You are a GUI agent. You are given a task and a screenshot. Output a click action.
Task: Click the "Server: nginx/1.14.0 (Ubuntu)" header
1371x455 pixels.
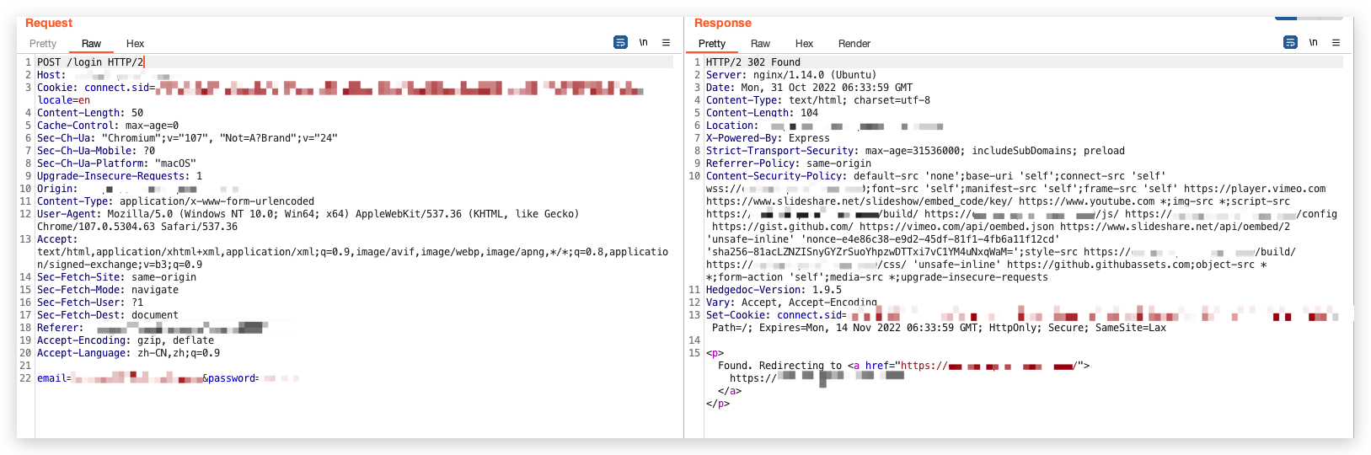pyautogui.click(x=791, y=75)
